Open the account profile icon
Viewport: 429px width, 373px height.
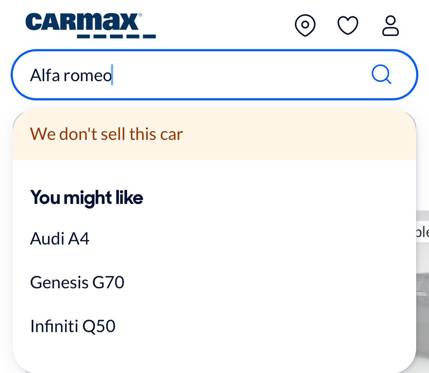point(390,26)
